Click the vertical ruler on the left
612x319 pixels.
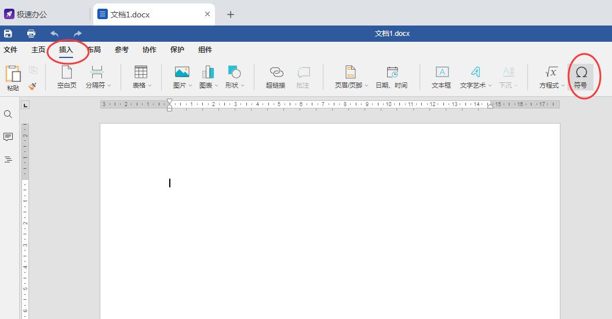pos(25,221)
